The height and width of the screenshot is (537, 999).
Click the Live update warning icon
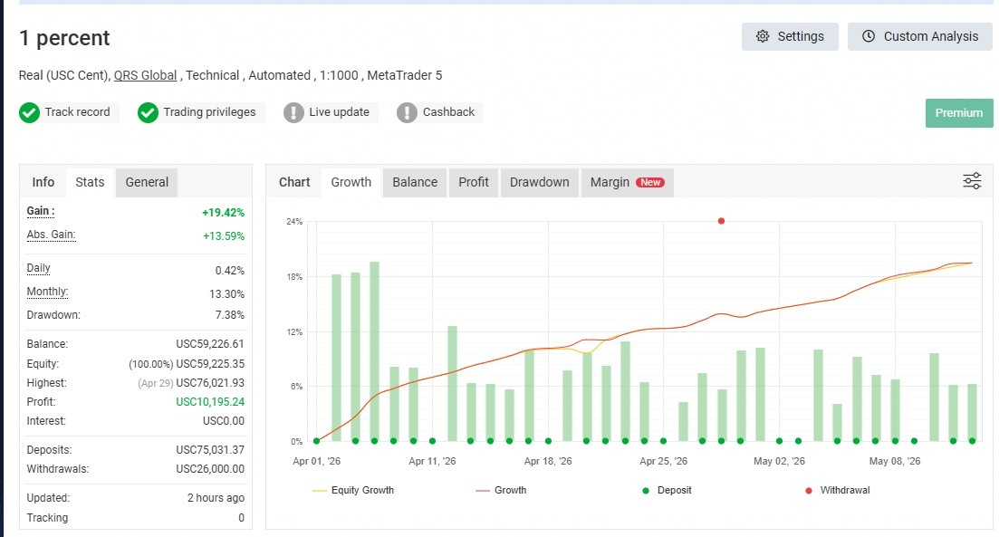pos(293,113)
